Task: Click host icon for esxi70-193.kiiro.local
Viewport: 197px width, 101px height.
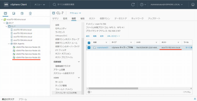Action: point(12,37)
